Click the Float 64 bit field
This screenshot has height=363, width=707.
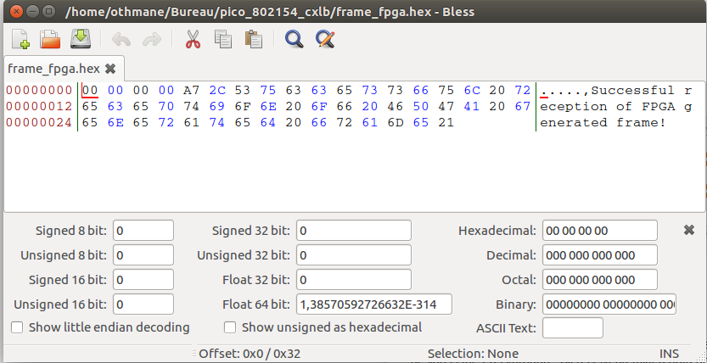coord(373,304)
